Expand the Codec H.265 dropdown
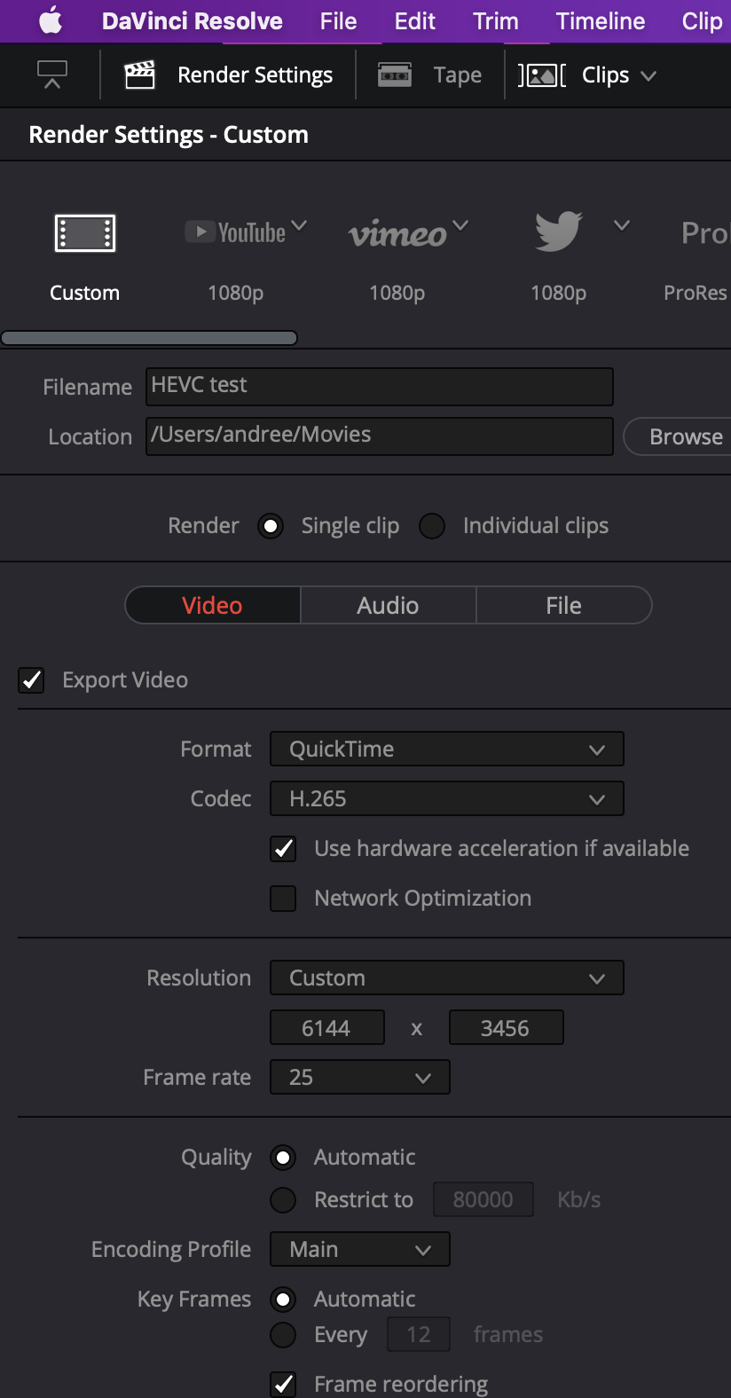 (446, 798)
